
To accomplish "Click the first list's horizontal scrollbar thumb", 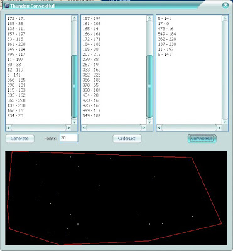I will pos(38,127).
